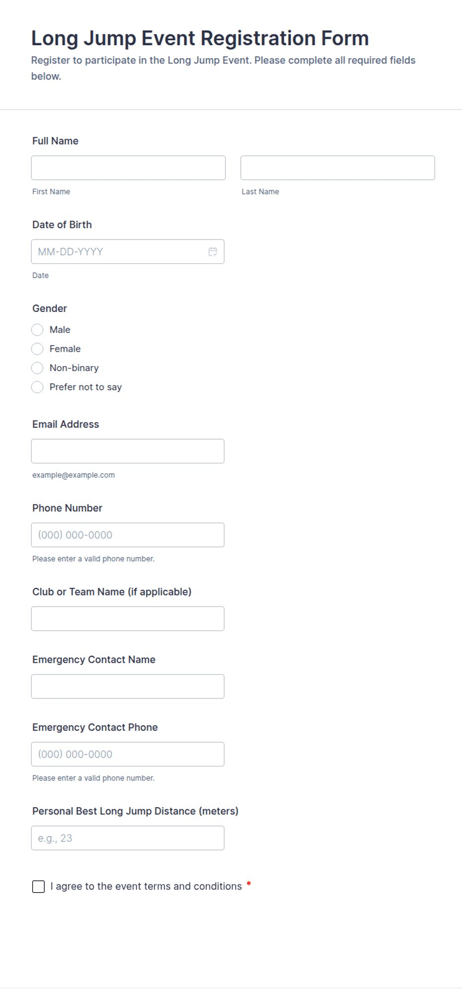Click the Phone Number input box
Viewport: 462px width, 995px height.
[x=128, y=535]
